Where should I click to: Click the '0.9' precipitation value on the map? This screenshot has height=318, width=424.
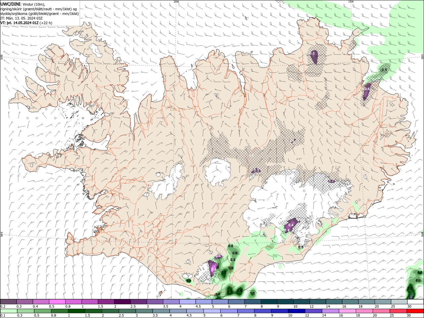[231, 268]
